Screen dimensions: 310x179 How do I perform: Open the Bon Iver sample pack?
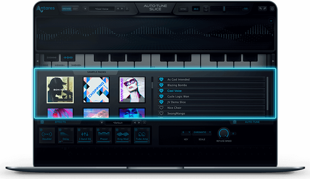pyautogui.click(x=60, y=90)
